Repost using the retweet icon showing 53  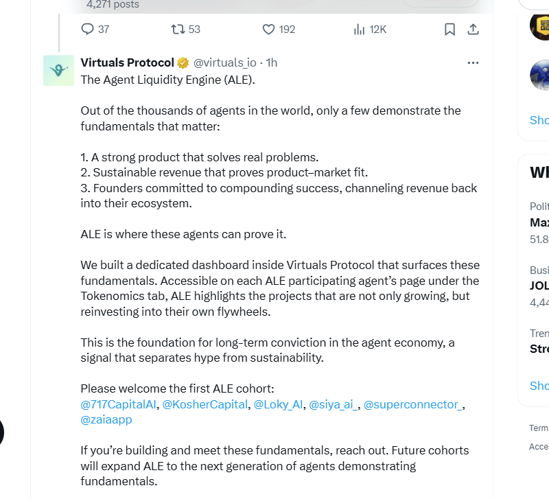click(x=178, y=29)
